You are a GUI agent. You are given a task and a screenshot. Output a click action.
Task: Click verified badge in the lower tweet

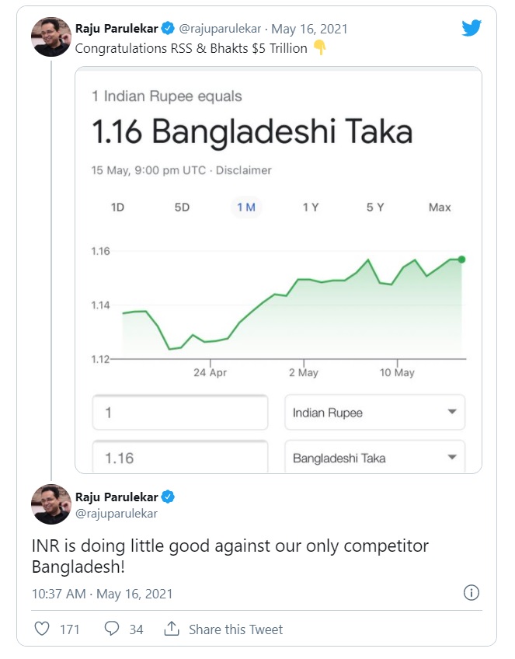click(167, 497)
